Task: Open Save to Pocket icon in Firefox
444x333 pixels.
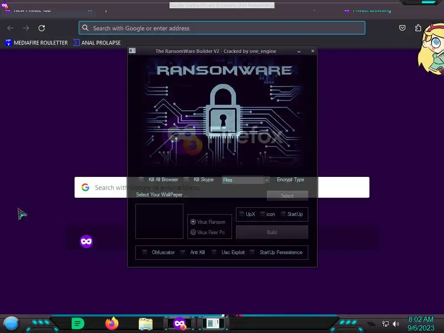Action: point(402,28)
